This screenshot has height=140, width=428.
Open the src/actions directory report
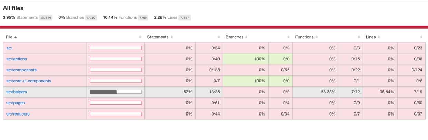(16, 59)
